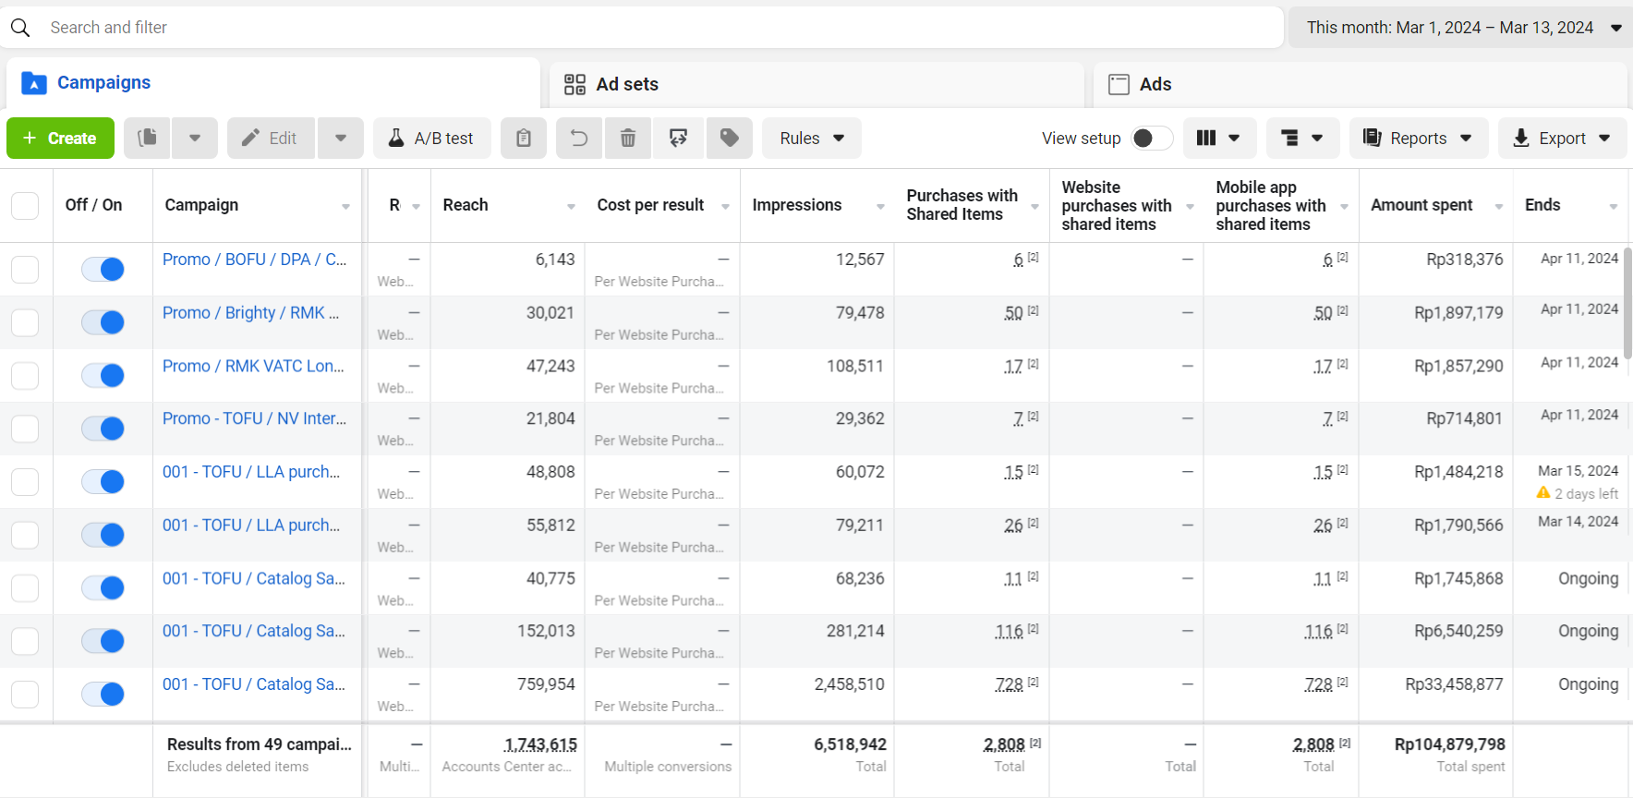Open the Campaign column sort arrow
The width and height of the screenshot is (1633, 798).
(345, 206)
